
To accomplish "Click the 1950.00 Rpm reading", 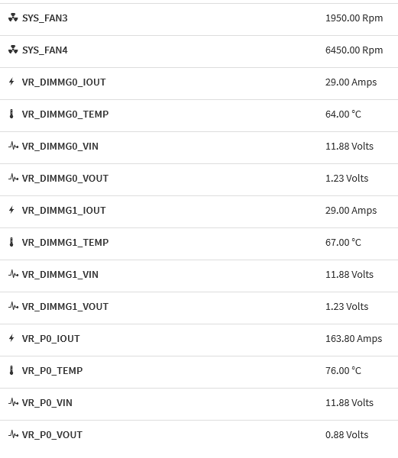I will coord(354,18).
